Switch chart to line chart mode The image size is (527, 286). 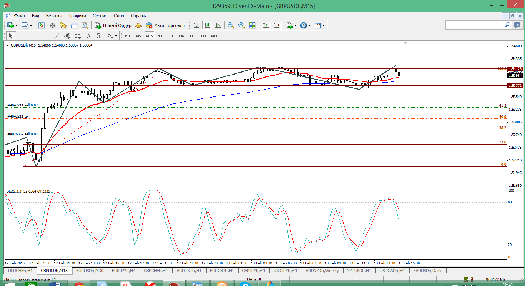218,25
